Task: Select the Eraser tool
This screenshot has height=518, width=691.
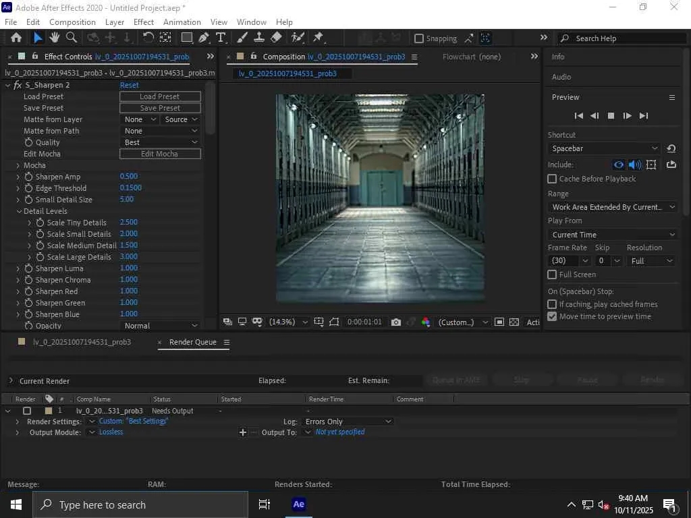Action: pos(275,38)
